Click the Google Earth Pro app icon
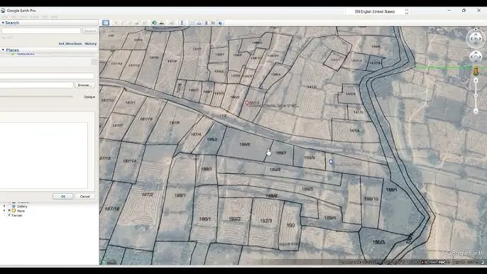Viewport: 487px width, 274px height. tap(3, 11)
